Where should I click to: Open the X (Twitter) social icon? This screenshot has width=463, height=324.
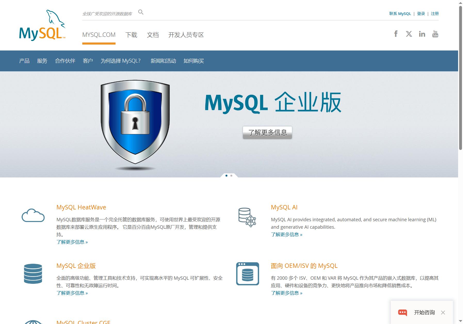(x=409, y=34)
